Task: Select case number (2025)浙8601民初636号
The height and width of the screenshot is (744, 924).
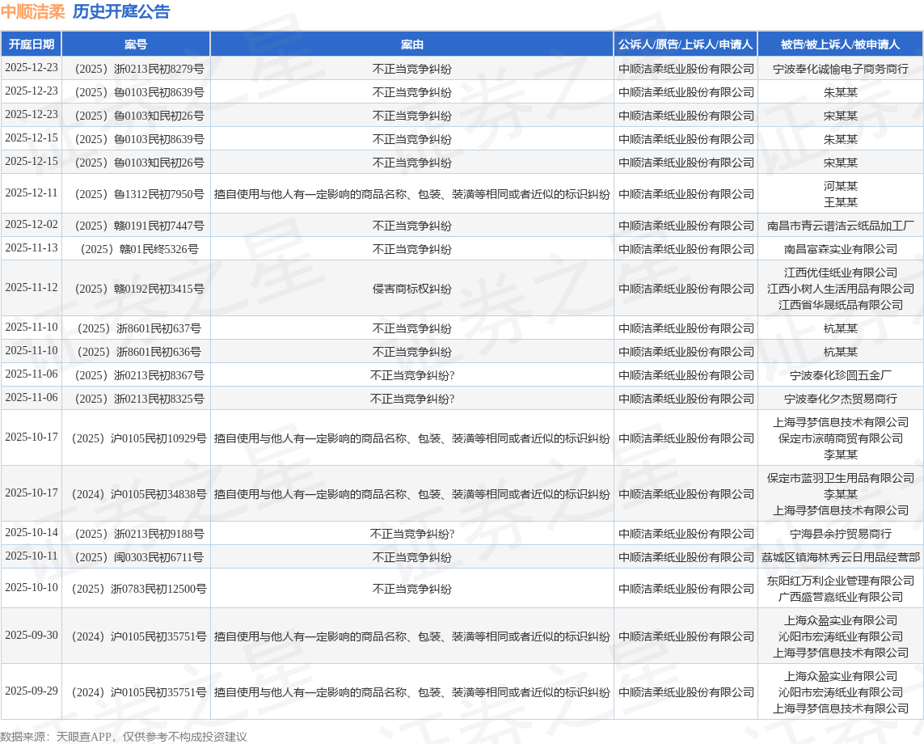Action: [139, 352]
